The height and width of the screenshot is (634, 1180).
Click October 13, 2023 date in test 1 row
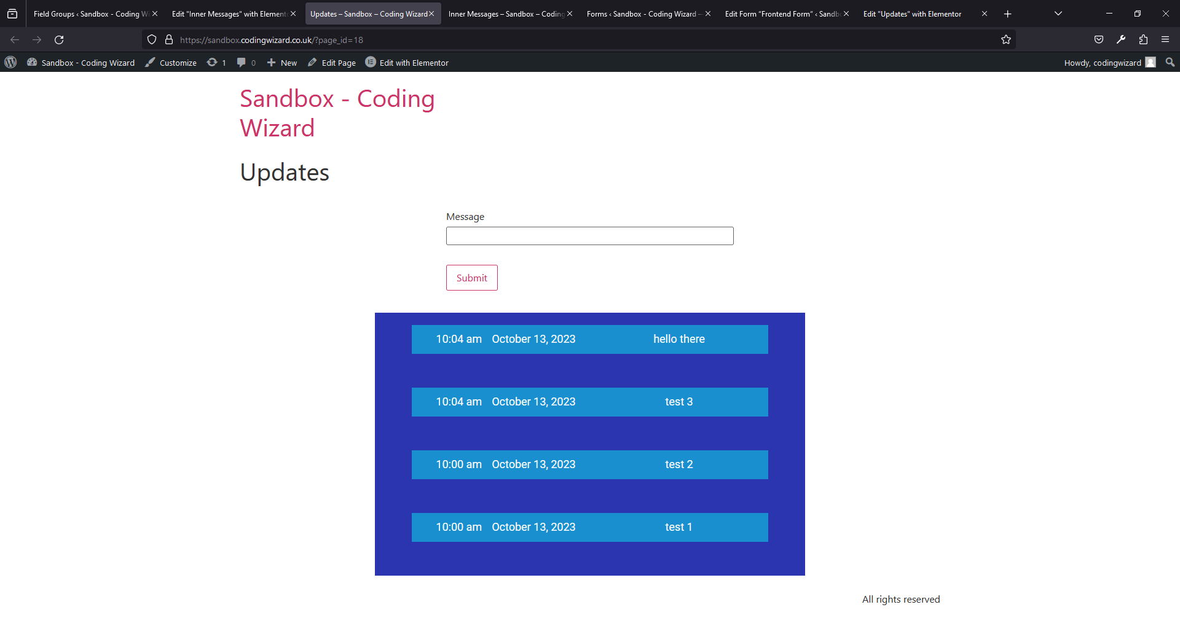point(533,527)
